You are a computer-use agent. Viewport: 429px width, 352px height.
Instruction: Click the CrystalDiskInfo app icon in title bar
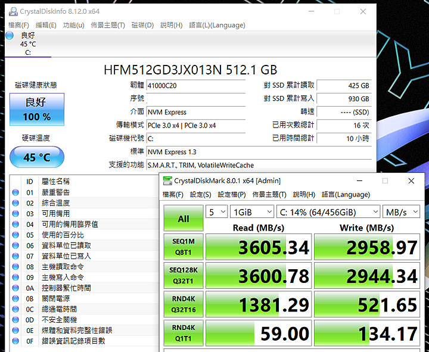tap(13, 11)
